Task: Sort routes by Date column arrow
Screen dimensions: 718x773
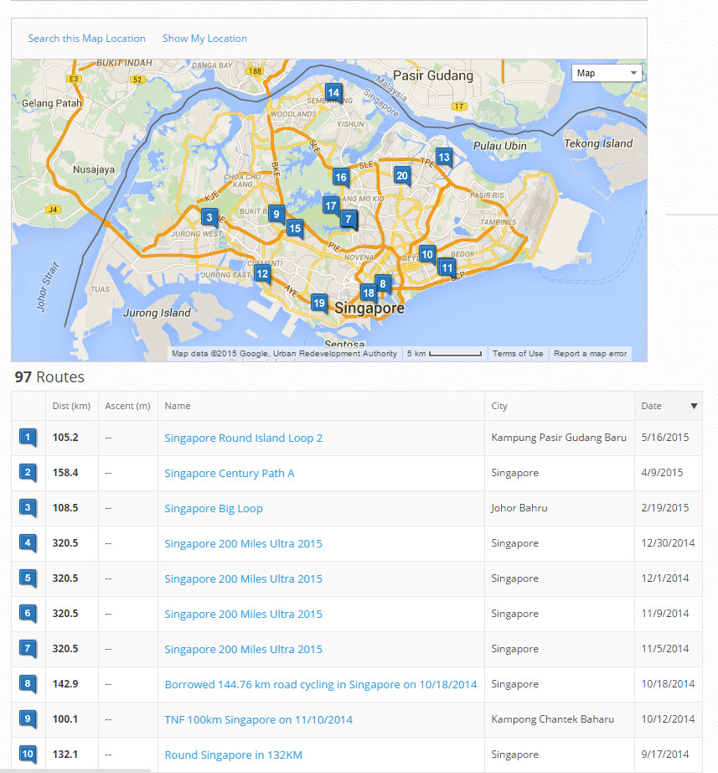Action: click(693, 406)
